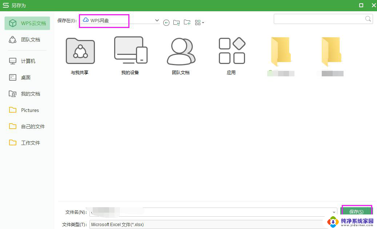This screenshot has width=377, height=229.
Task: Click the 计算机 monitor icon in sidebar
Action: coord(12,61)
